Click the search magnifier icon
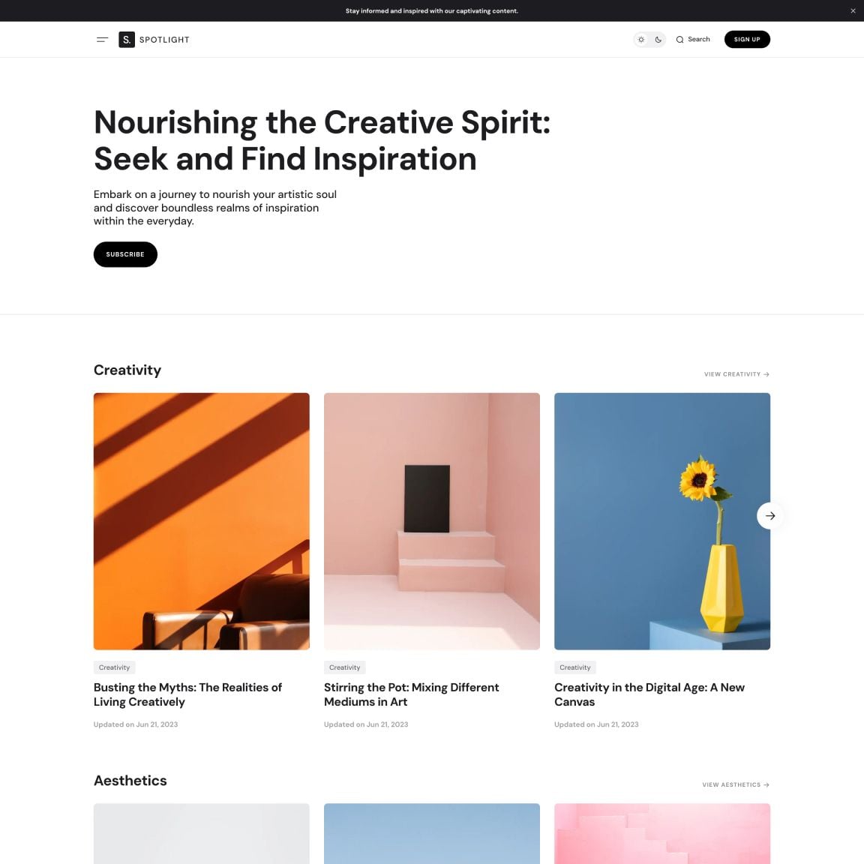Viewport: 864px width, 864px height. [680, 40]
